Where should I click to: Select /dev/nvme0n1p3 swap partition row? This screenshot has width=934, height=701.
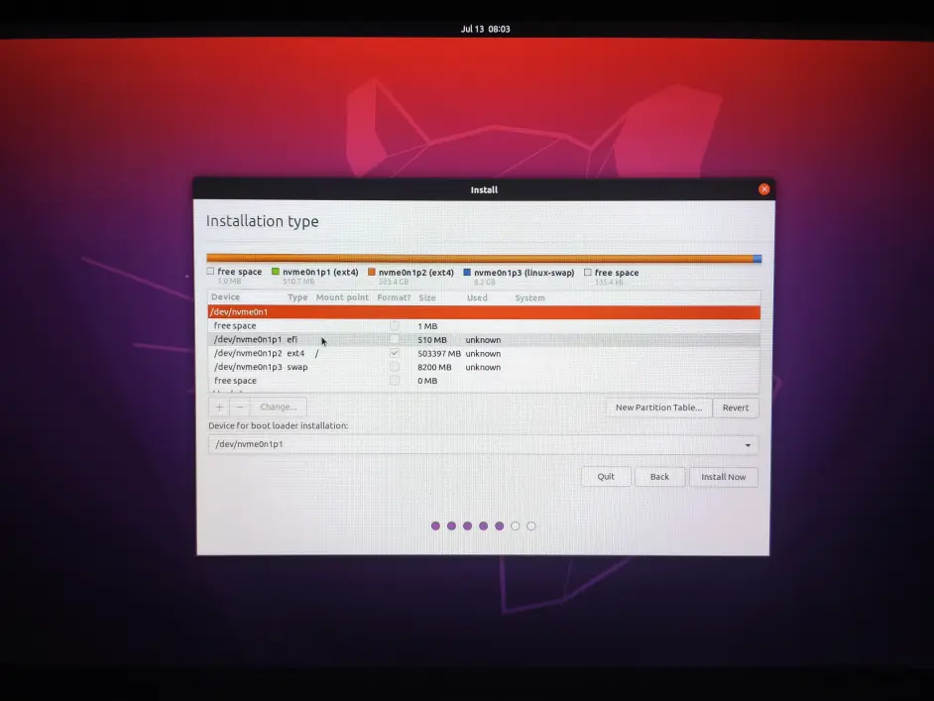(484, 367)
